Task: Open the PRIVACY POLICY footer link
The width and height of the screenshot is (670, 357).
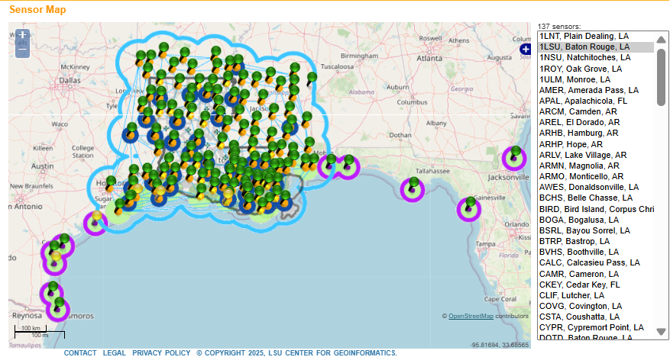Action: point(161,353)
